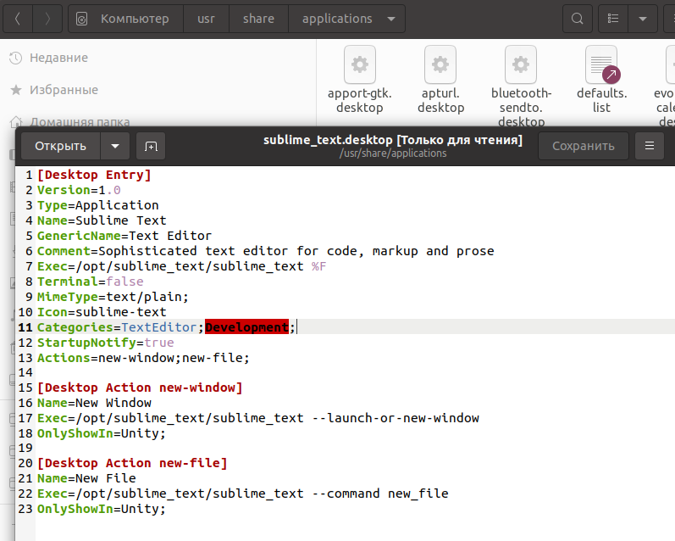Select the apport-gtk.desktop file icon
Viewport: 675px width, 541px height.
pyautogui.click(x=360, y=64)
